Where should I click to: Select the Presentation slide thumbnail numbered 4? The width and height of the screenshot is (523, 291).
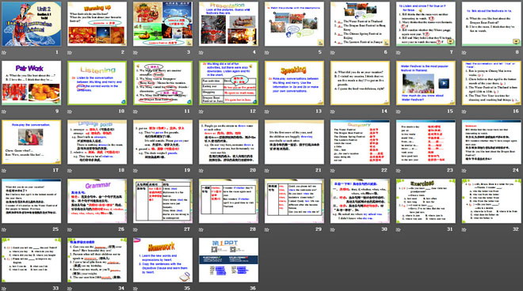228,24
